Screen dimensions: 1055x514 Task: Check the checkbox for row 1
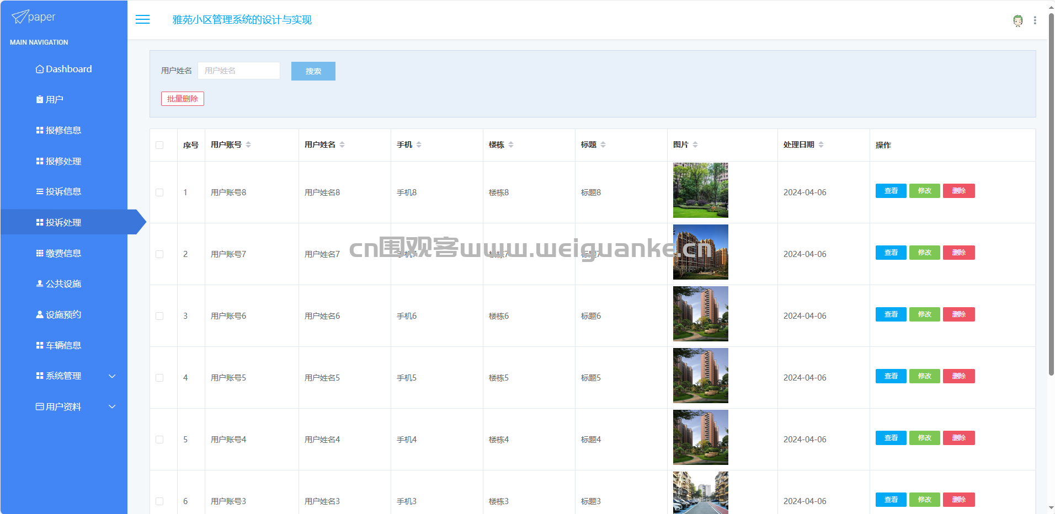(x=159, y=192)
